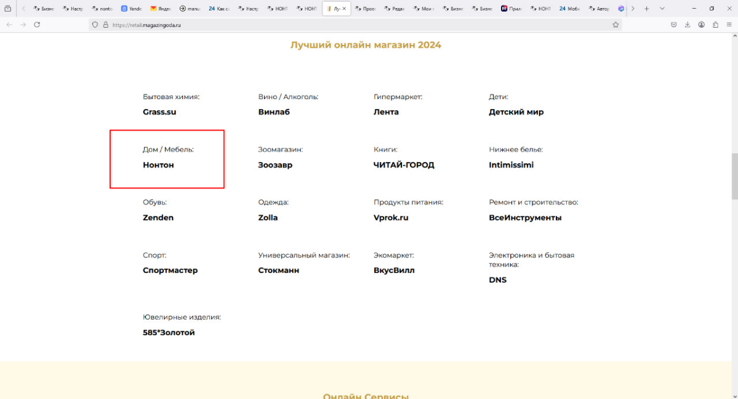Viewport: 738px width, 399px height.
Task: Click the Zenden winner name
Action: coord(158,217)
